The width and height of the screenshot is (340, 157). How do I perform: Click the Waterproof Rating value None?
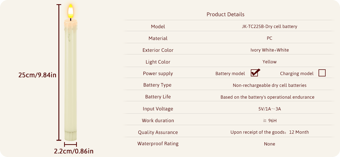coord(269,144)
